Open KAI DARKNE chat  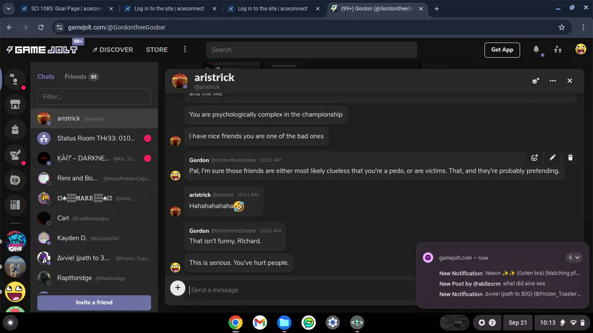[94, 158]
